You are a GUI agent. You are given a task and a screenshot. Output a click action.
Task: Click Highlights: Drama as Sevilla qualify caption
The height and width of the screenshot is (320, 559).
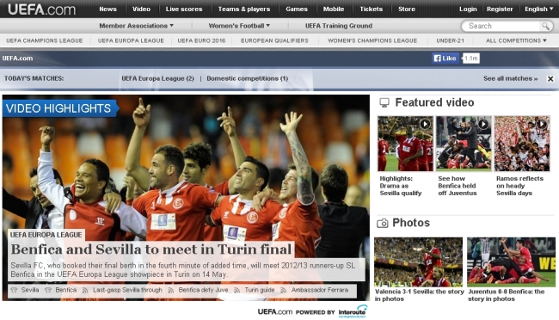[x=401, y=186]
